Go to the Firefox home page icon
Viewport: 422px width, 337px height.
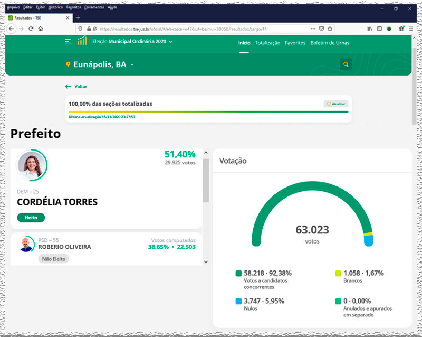point(41,29)
